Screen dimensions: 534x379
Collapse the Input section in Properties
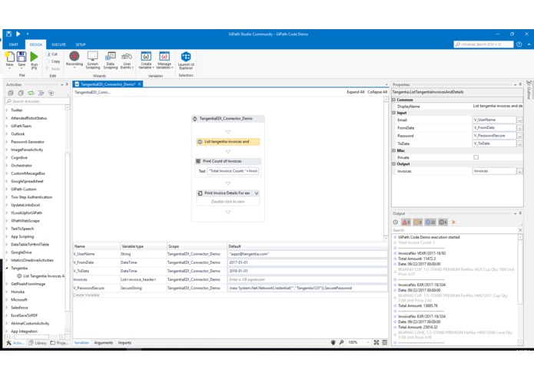click(x=393, y=113)
